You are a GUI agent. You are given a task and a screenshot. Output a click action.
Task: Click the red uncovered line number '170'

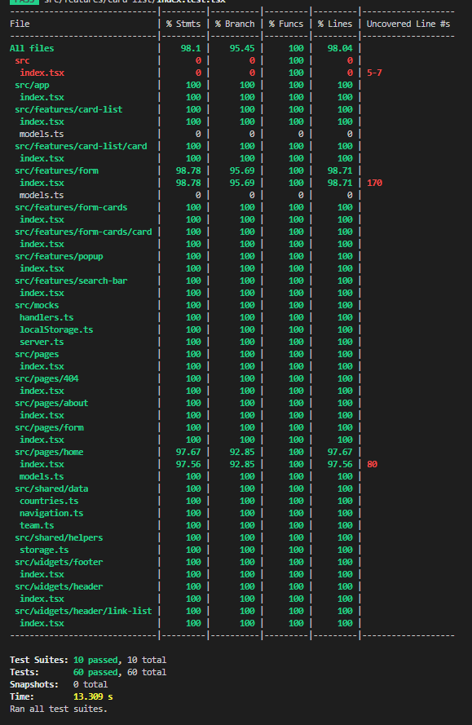point(374,183)
